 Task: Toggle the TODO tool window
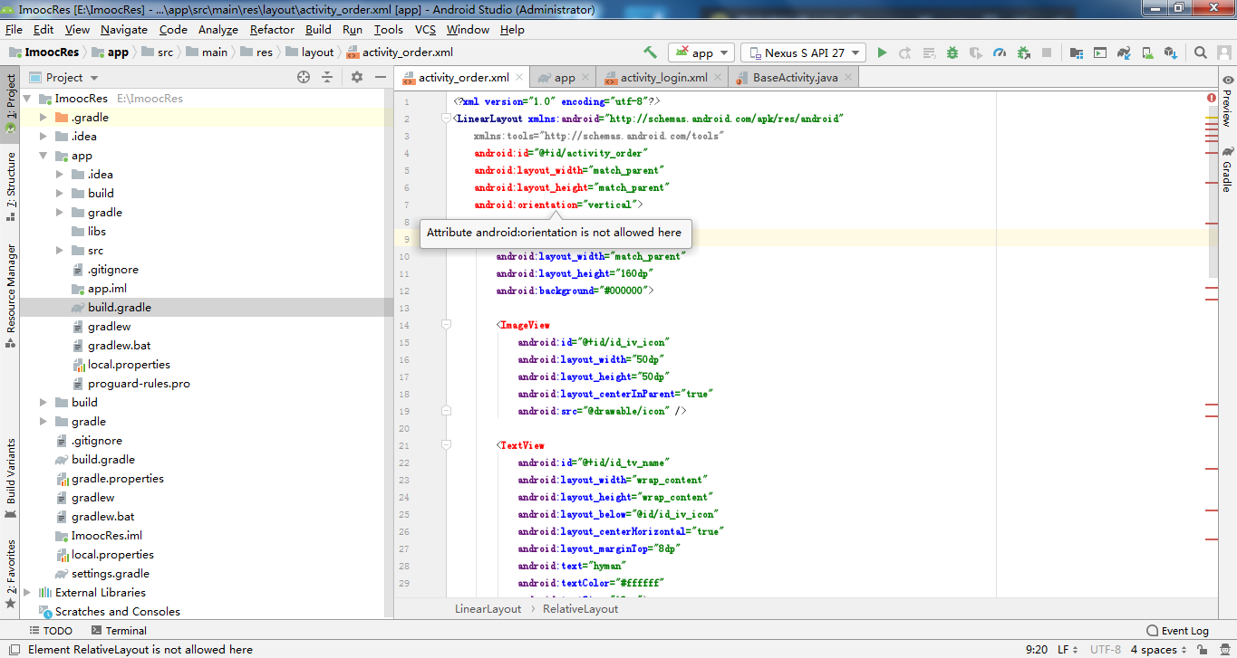point(50,631)
